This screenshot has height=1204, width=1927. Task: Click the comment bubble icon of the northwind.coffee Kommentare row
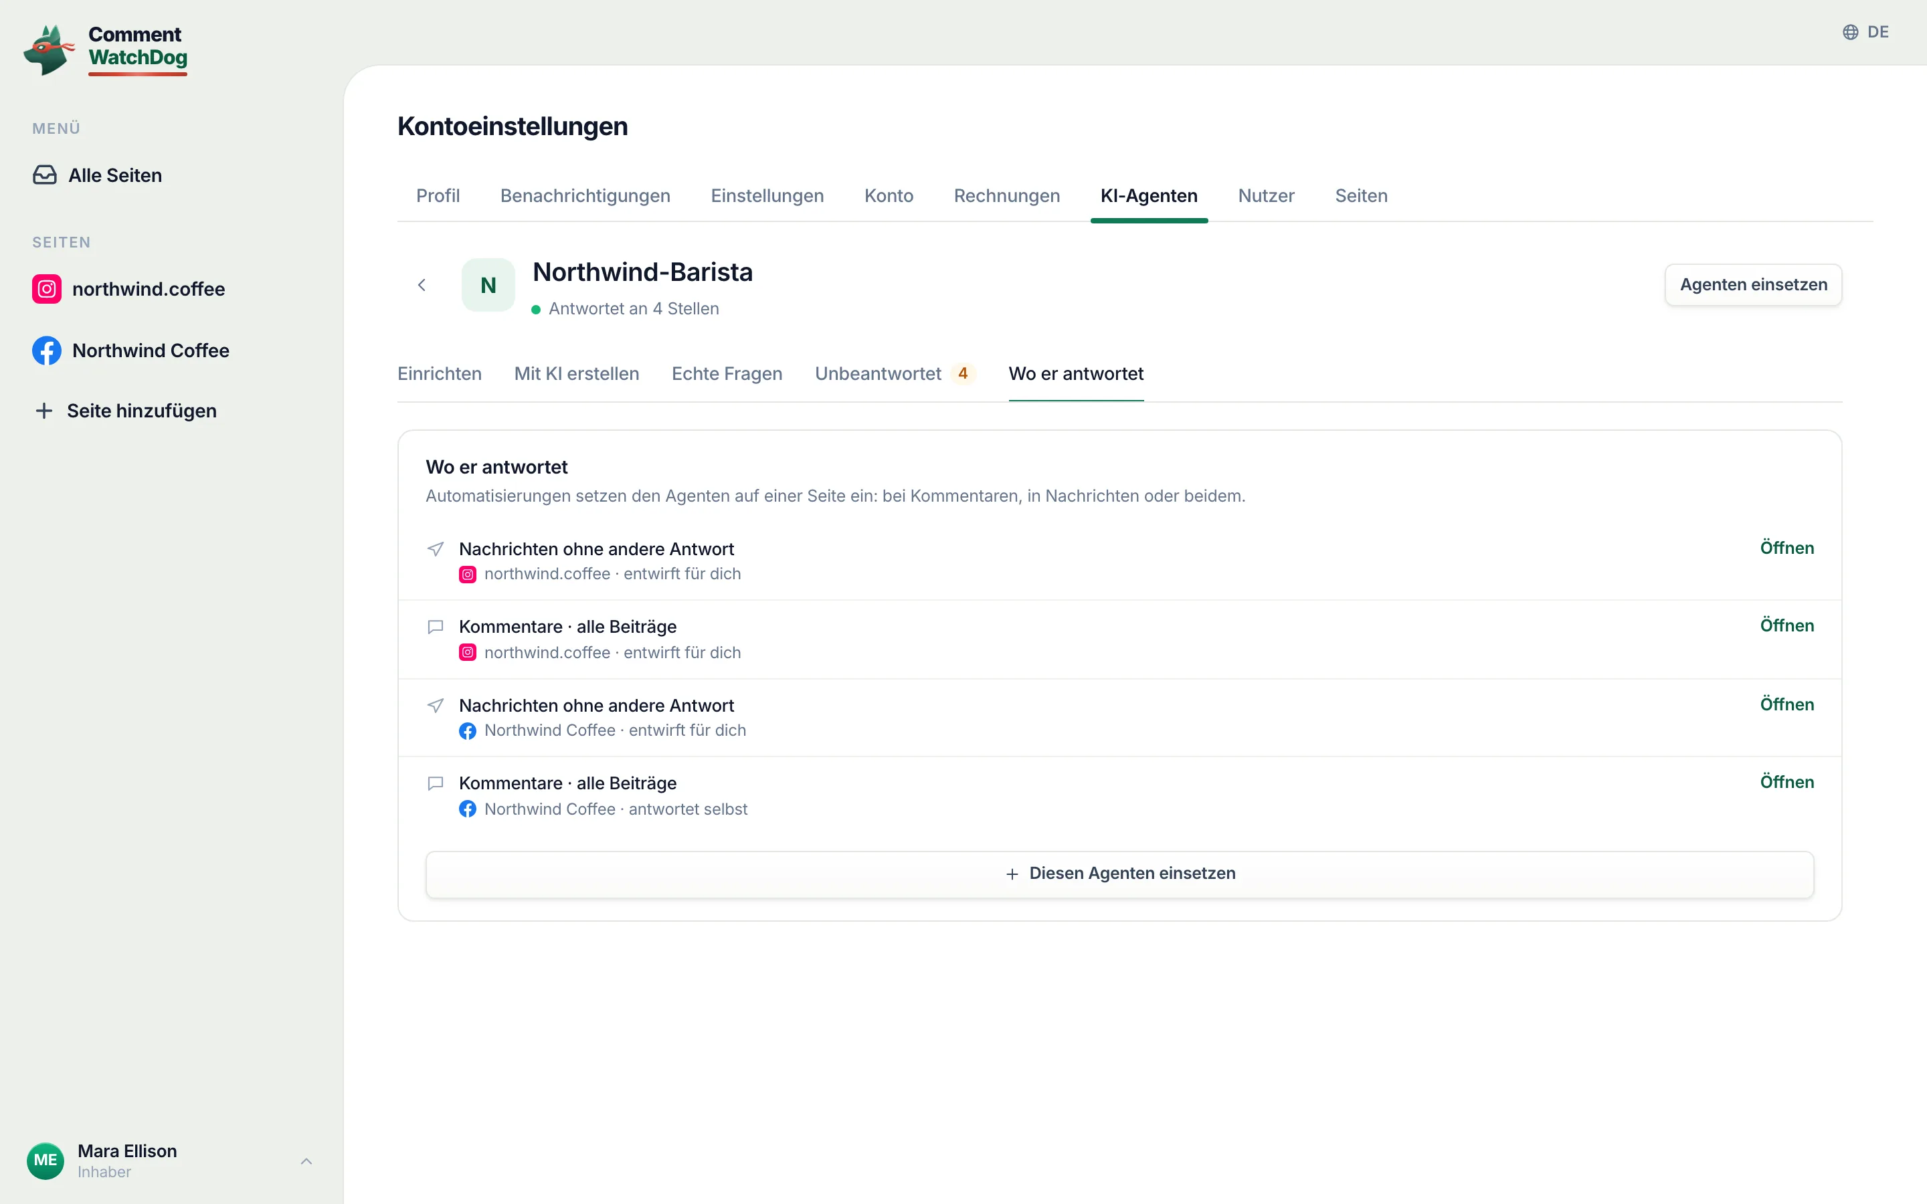click(436, 627)
